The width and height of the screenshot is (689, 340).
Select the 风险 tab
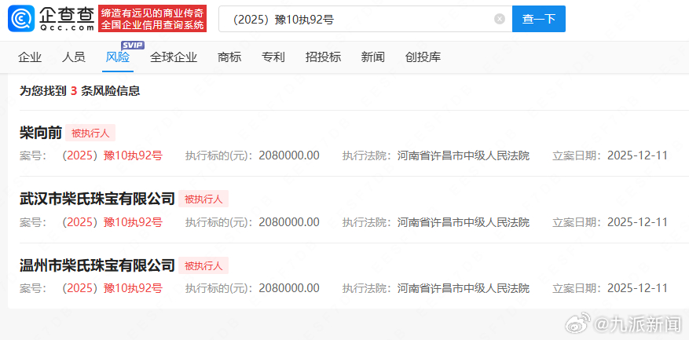coord(118,57)
